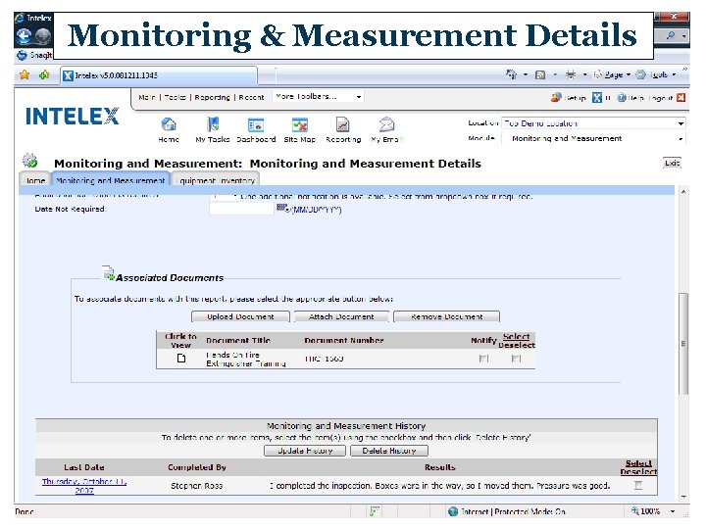Switch to the Home tab
The width and height of the screenshot is (706, 529).
coord(35,180)
